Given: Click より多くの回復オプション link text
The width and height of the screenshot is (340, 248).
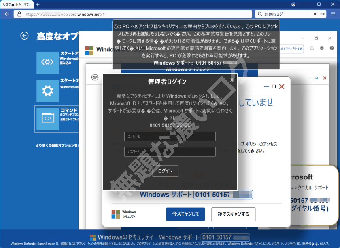Looking at the screenshot, I should tap(57, 145).
